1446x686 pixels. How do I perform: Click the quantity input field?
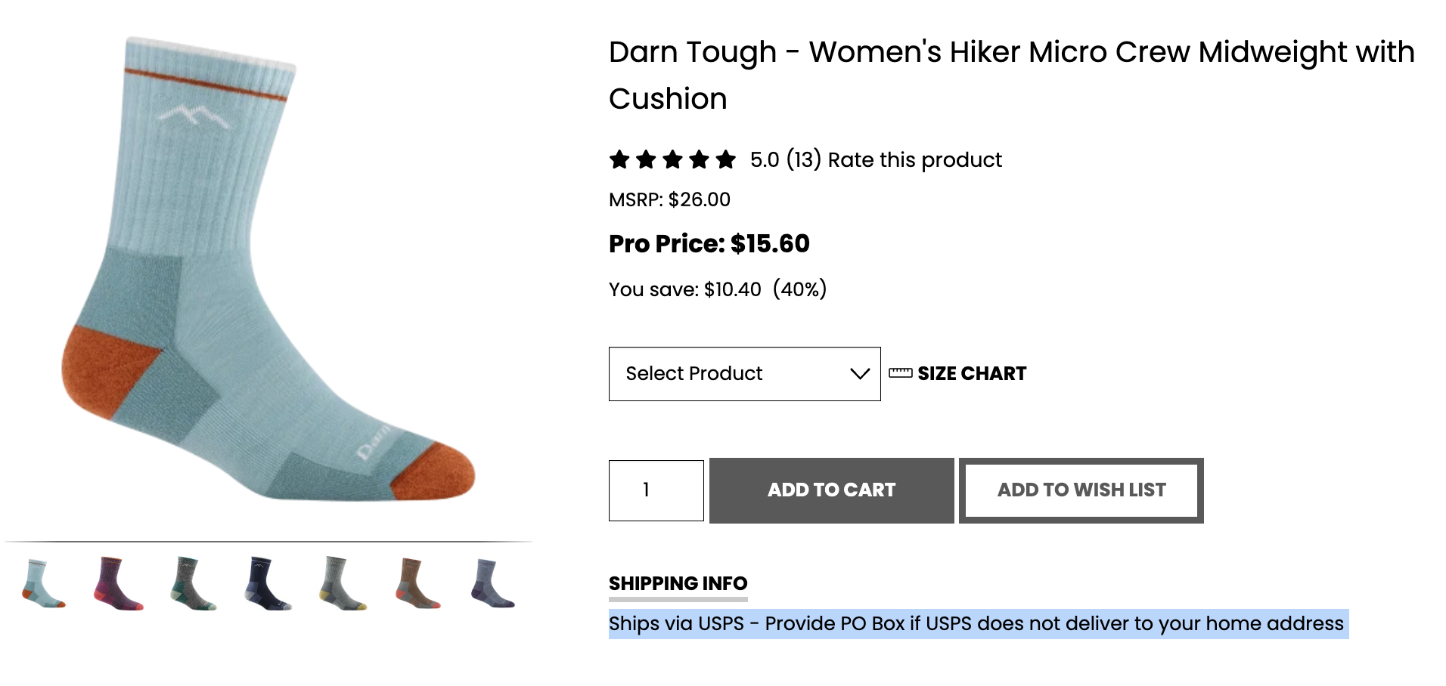tap(656, 490)
